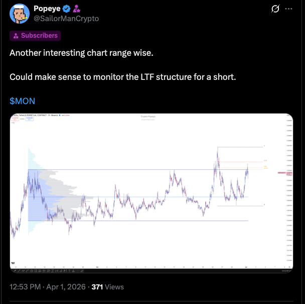This screenshot has width=305, height=304.
Task: Click the purple subscriber badge beside the name
Action: pos(76,9)
